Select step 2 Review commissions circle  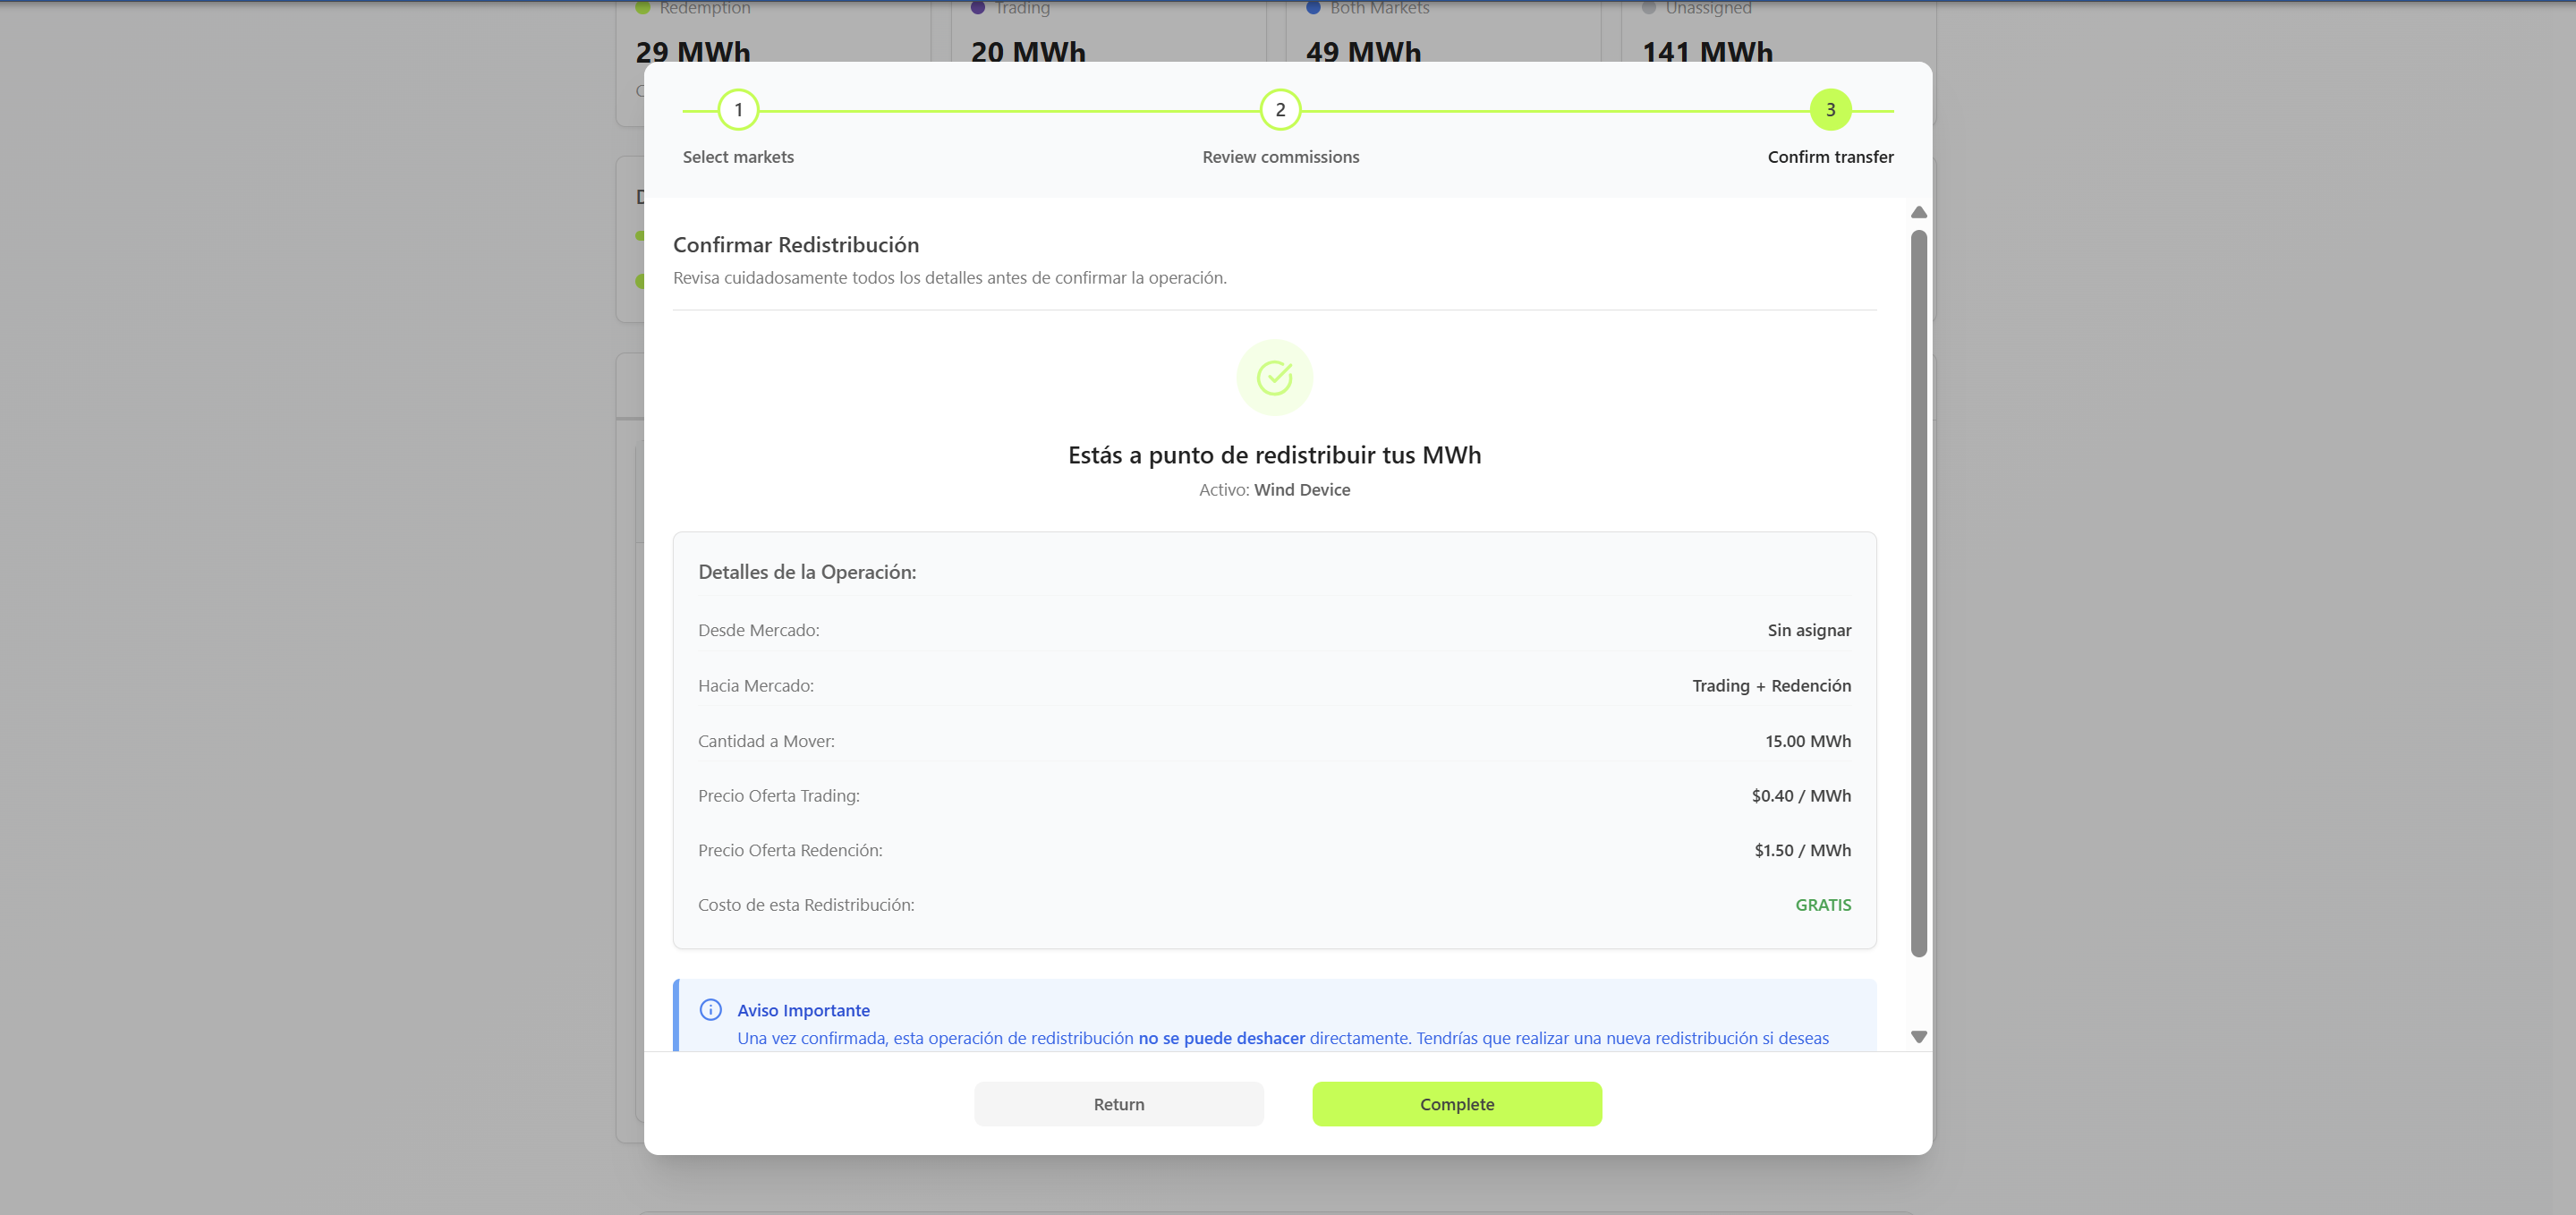[x=1280, y=110]
